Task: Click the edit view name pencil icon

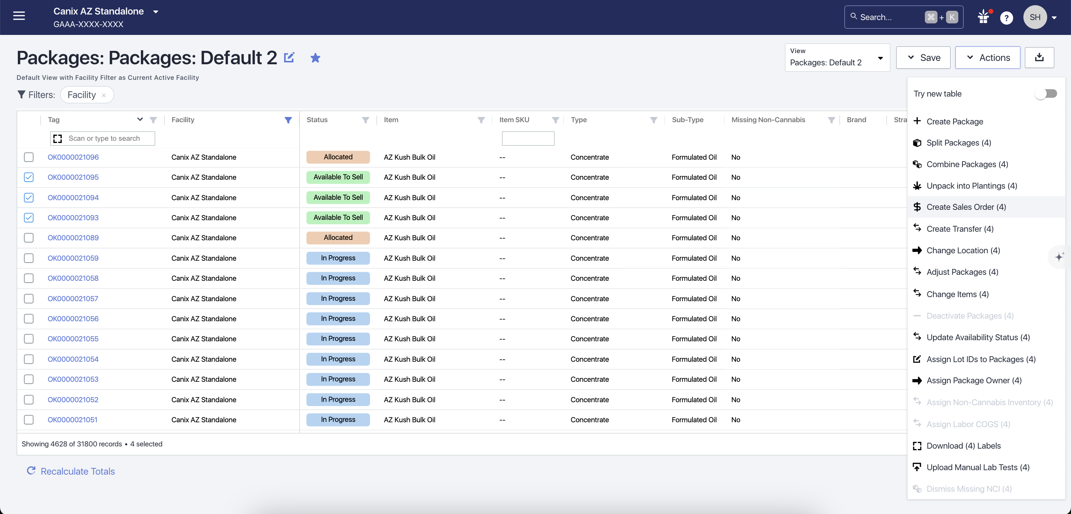Action: coord(289,57)
